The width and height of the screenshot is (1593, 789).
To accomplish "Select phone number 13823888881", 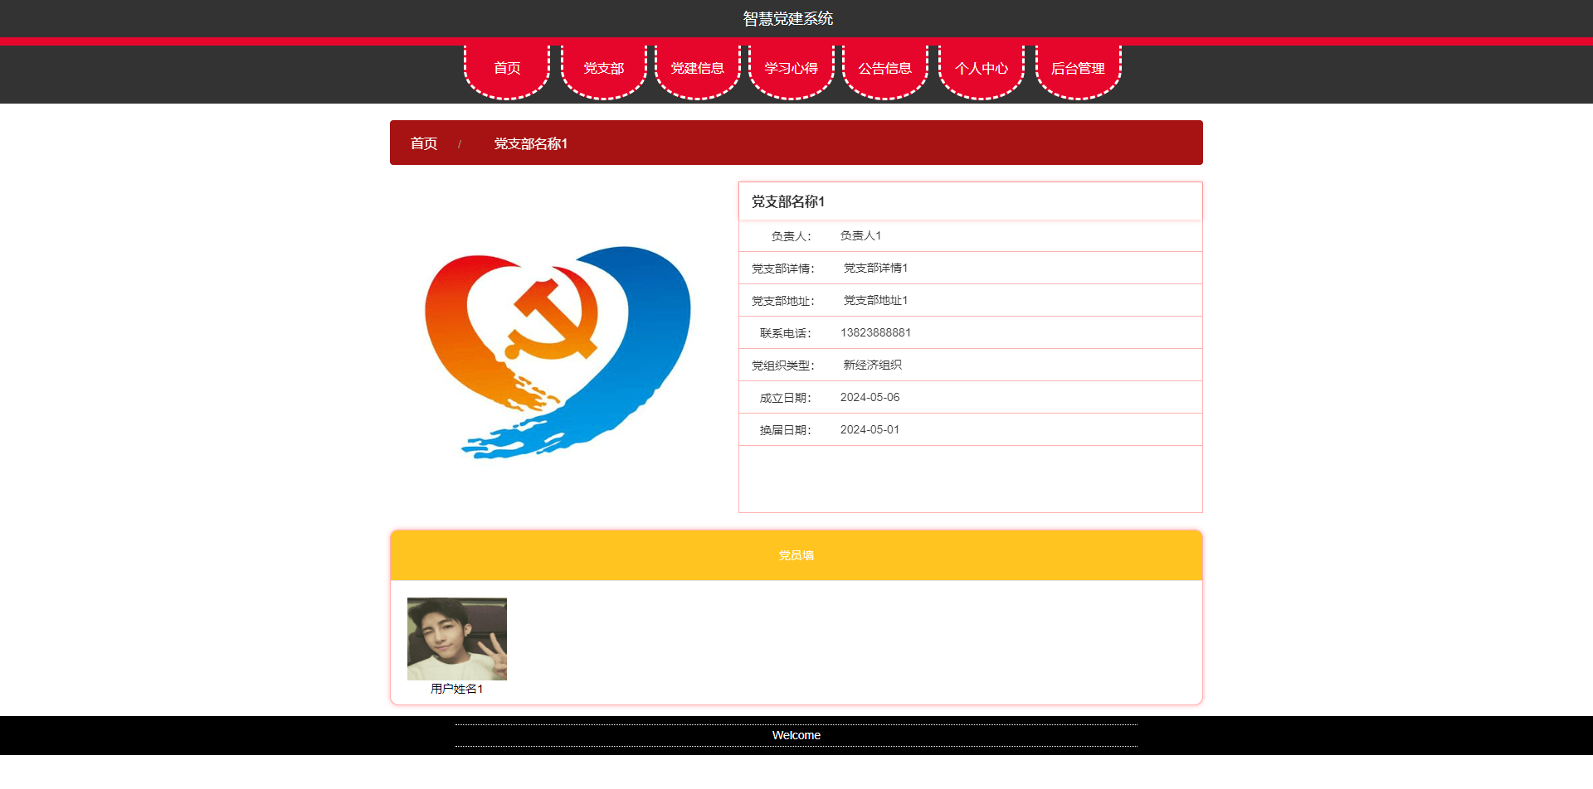I will 875,332.
